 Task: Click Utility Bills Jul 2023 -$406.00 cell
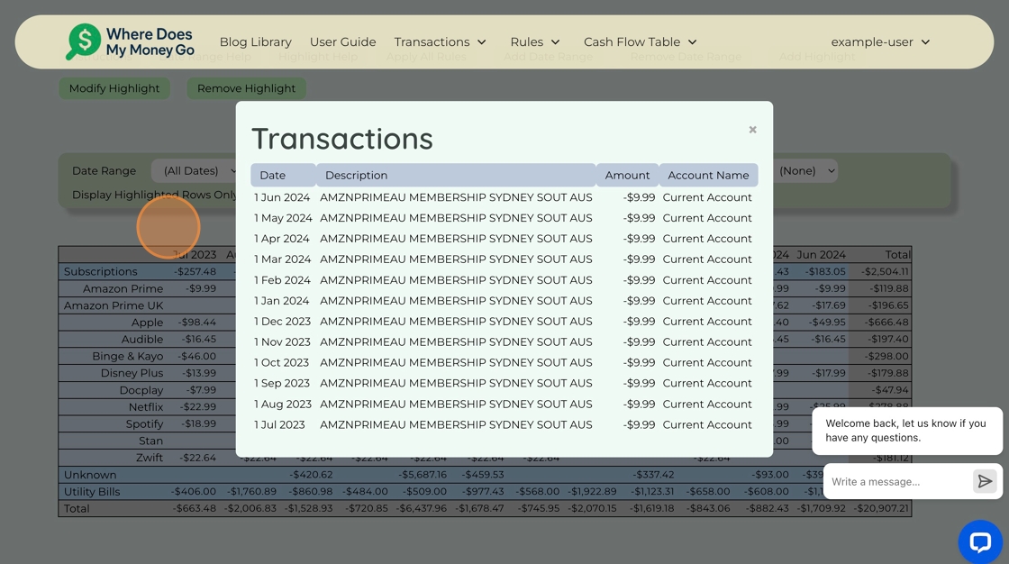click(194, 491)
